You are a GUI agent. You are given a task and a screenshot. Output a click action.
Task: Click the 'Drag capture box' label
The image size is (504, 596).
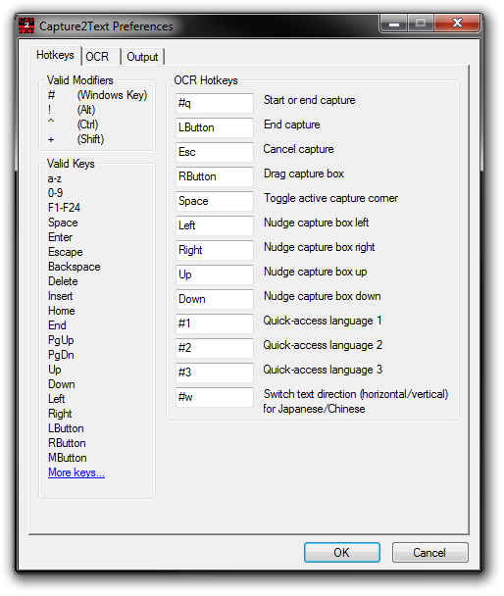[x=304, y=174]
